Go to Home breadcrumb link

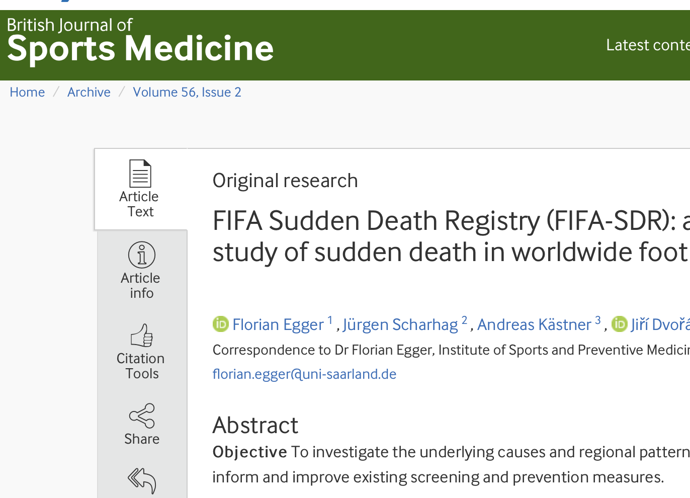27,93
